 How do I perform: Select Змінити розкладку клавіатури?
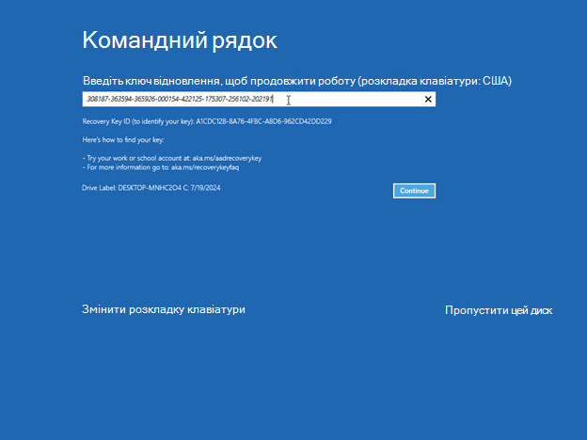click(x=164, y=310)
